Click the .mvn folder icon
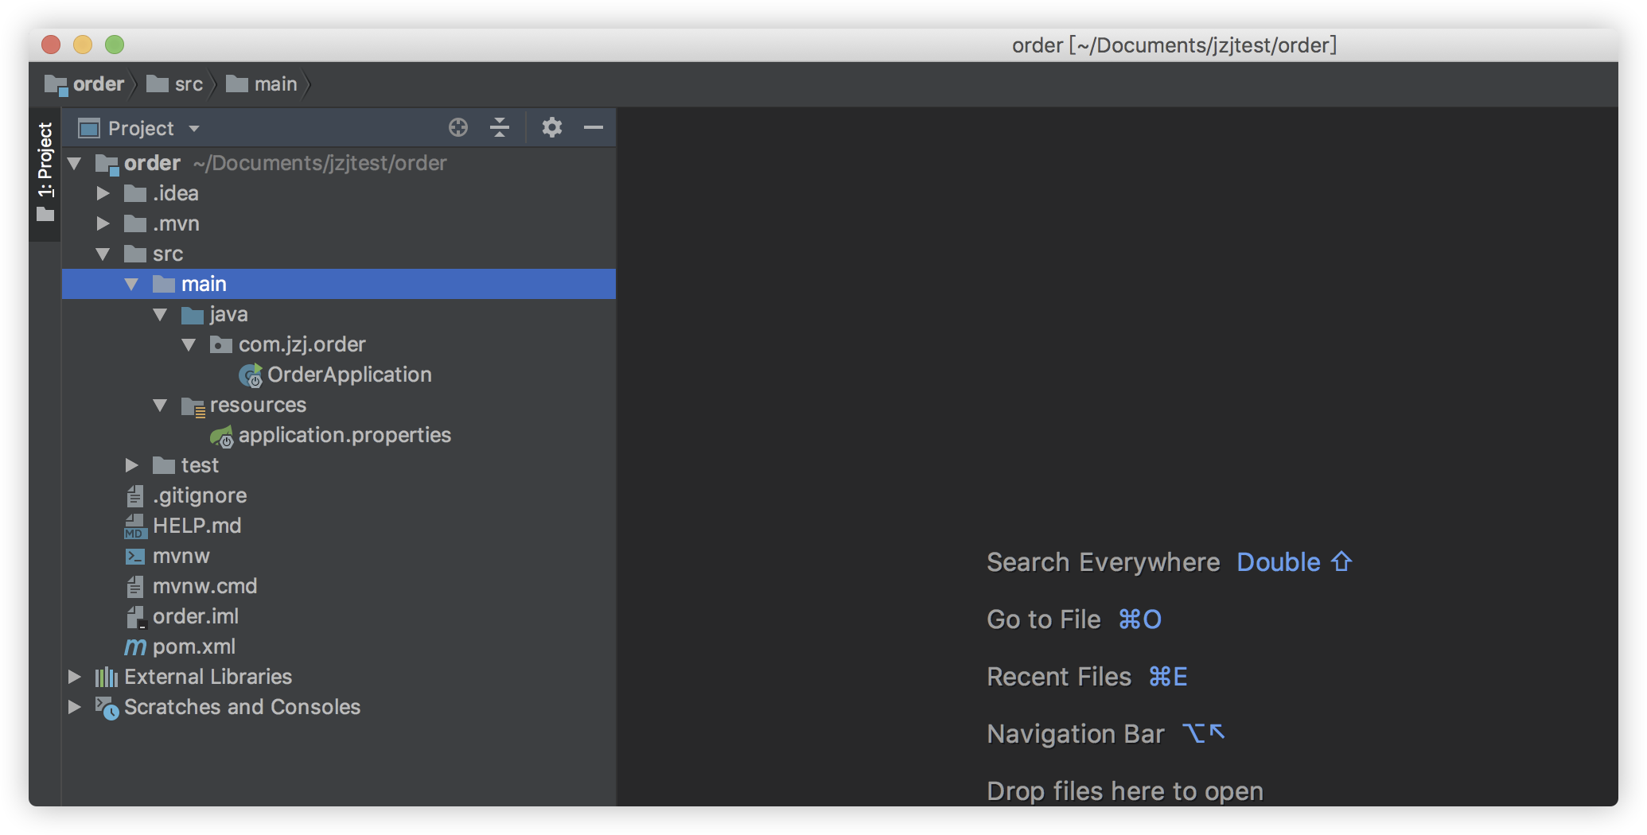 pyautogui.click(x=135, y=223)
